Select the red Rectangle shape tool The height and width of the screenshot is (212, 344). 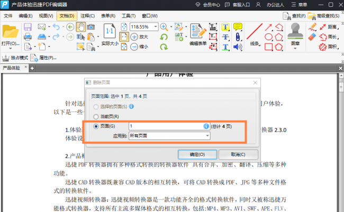pyautogui.click(x=268, y=47)
